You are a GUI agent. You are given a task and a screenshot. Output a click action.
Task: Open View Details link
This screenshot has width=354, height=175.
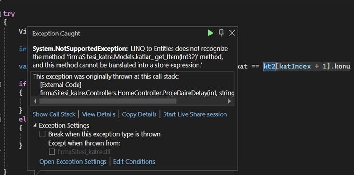tap(99, 114)
